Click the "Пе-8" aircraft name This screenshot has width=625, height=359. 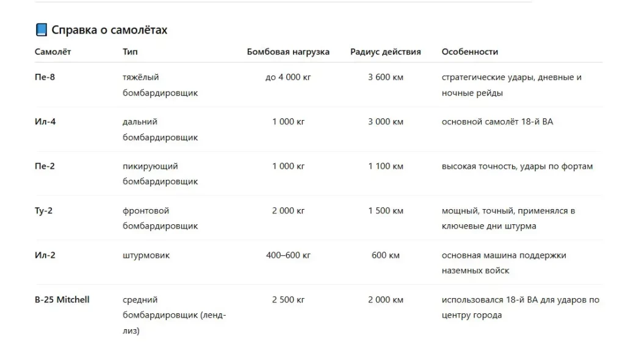point(45,77)
